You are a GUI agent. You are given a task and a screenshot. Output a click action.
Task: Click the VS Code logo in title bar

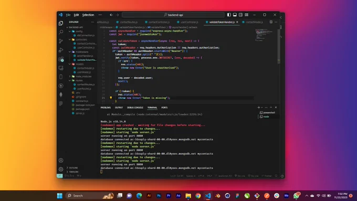tap(60, 15)
